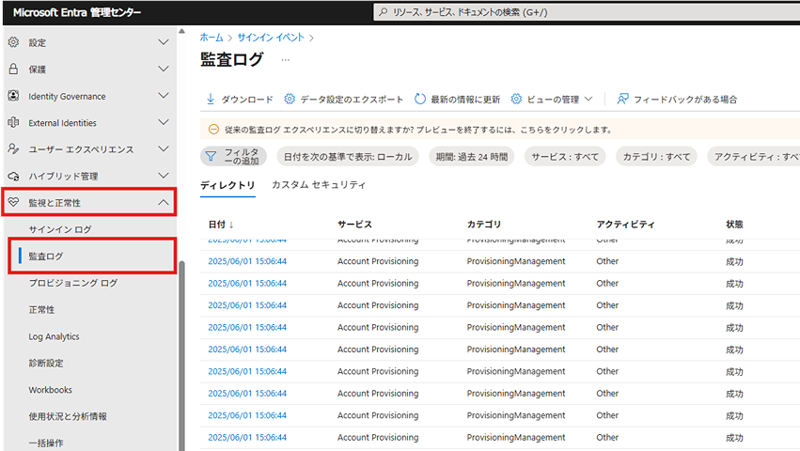Expand the 設定 section chevron
This screenshot has width=800, height=451.
click(x=164, y=42)
